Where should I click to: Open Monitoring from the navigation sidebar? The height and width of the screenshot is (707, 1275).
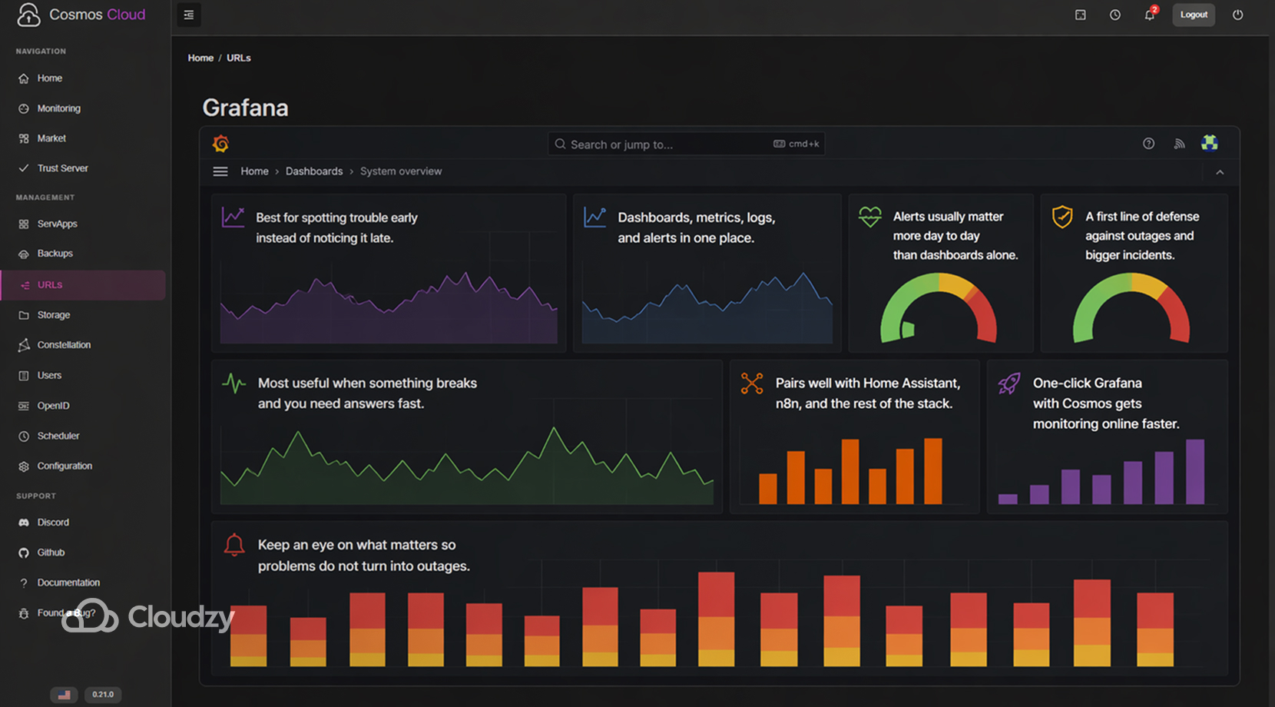click(x=58, y=108)
